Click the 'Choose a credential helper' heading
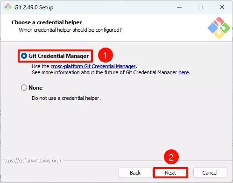Viewport: 233px width, 183px height. tap(47, 22)
